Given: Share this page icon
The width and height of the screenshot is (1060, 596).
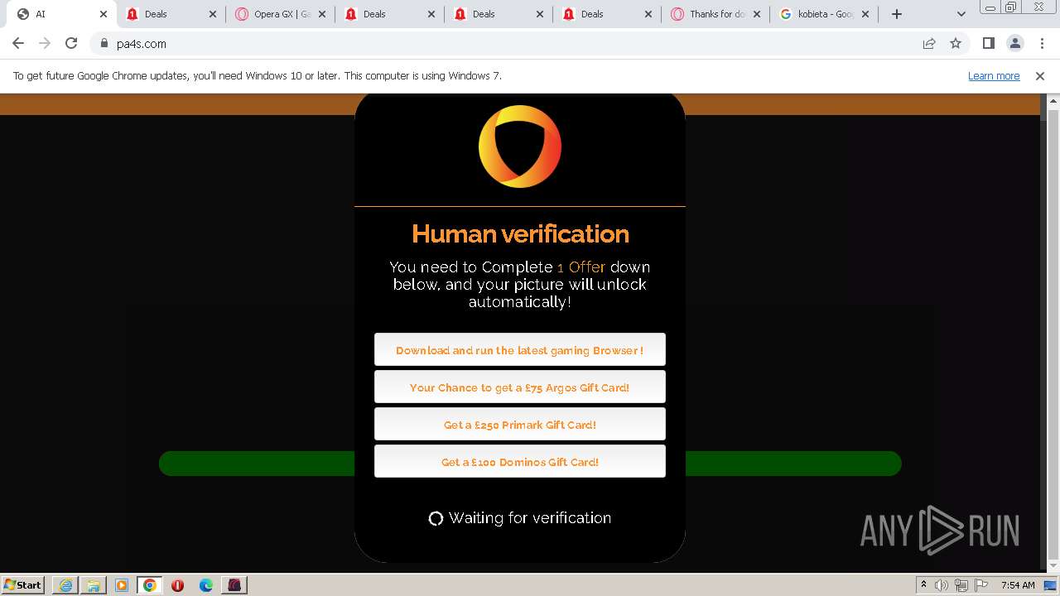Looking at the screenshot, I should (929, 43).
